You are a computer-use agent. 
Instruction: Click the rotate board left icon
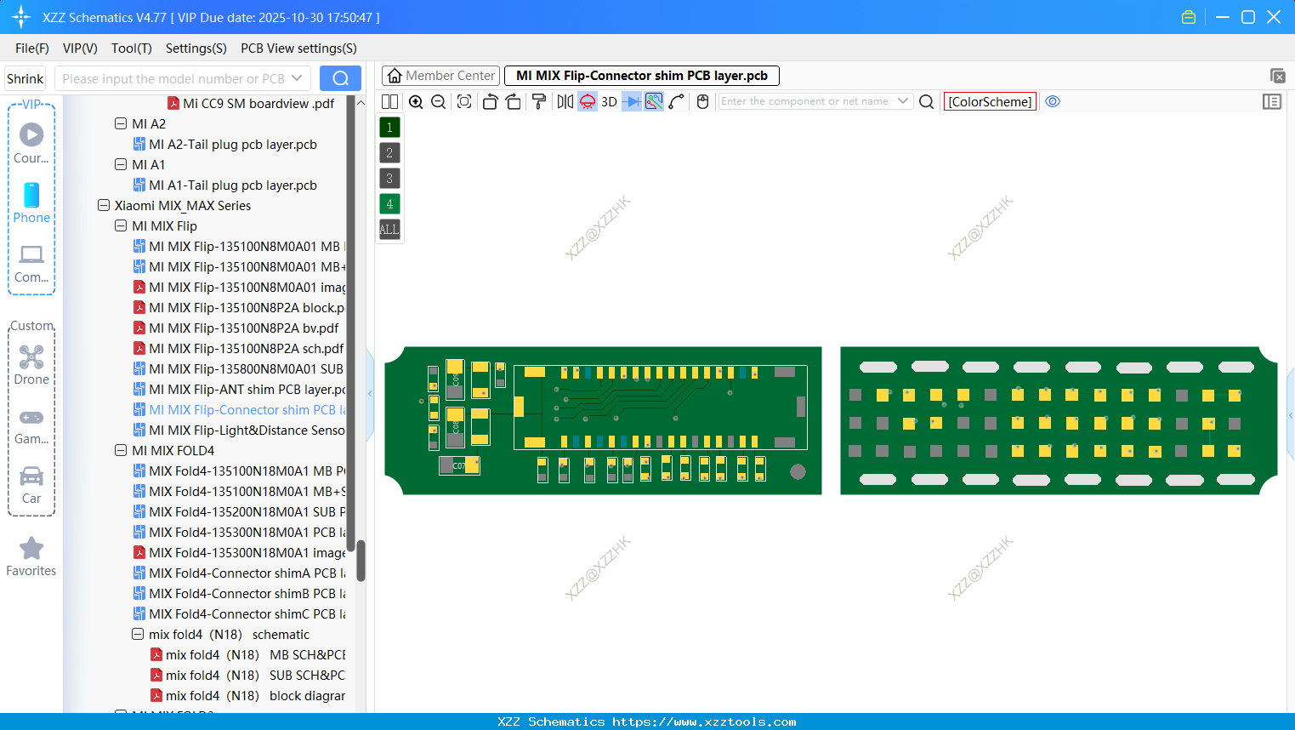click(491, 101)
